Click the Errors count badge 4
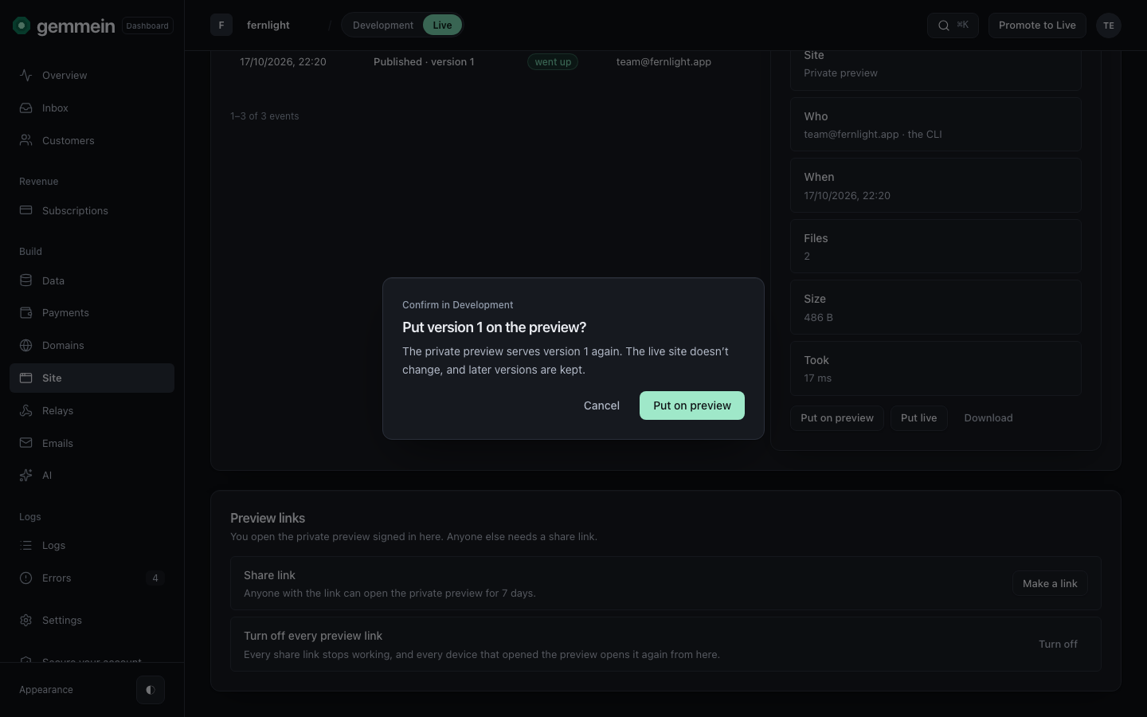This screenshot has width=1147, height=717. coord(155,578)
